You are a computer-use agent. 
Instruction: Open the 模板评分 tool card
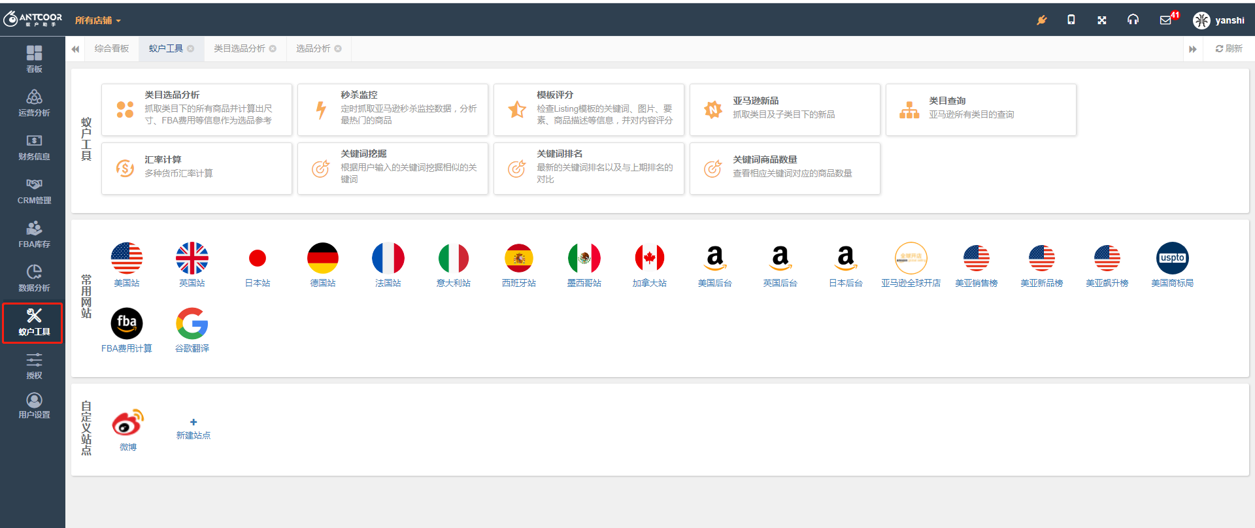tap(589, 110)
